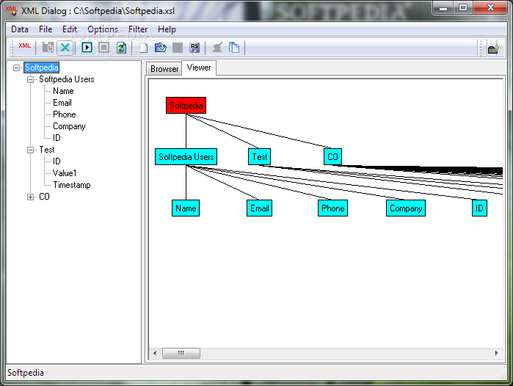Click the teal X delete icon
Viewport: 513px width, 386px height.
coord(65,48)
